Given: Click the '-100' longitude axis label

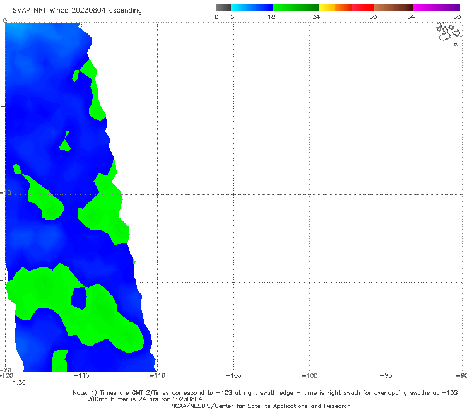Looking at the screenshot, I should pos(309,376).
